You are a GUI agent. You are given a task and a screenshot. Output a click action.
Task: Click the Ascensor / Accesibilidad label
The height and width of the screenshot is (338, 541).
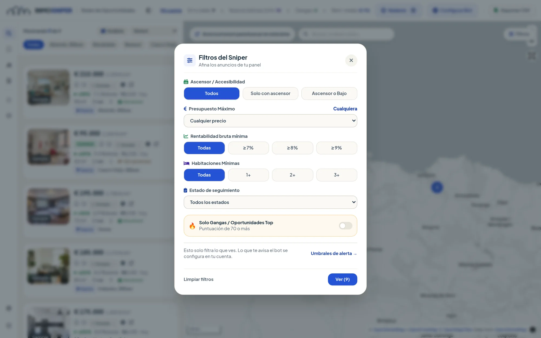pos(217,82)
